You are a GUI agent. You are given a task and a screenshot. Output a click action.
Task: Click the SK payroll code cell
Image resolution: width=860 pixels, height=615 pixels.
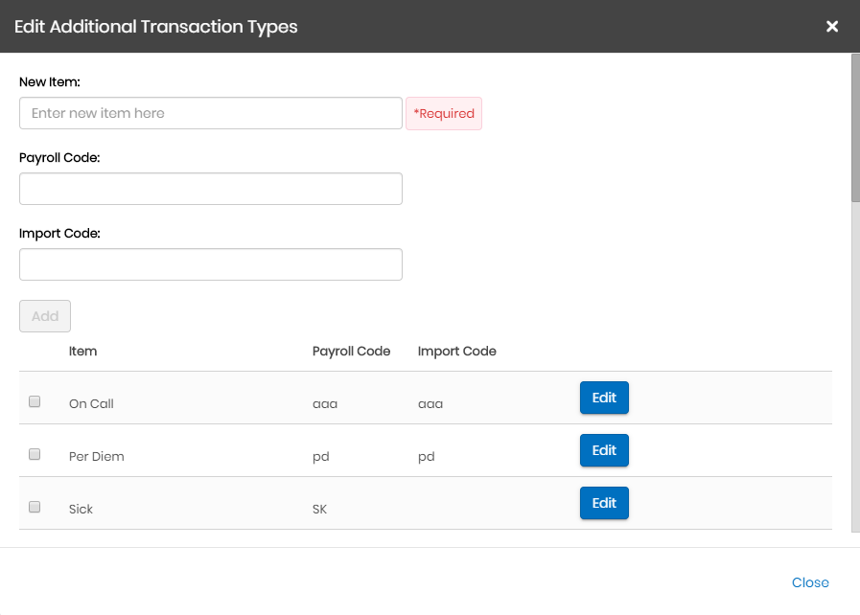click(319, 510)
